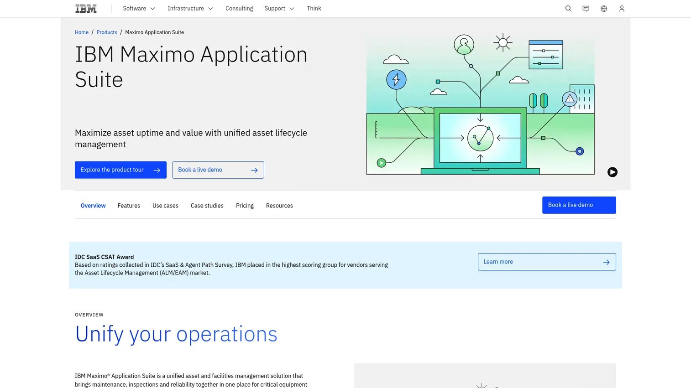This screenshot has width=691, height=388.
Task: Expand the Infrastructure menu
Action: pos(190,9)
